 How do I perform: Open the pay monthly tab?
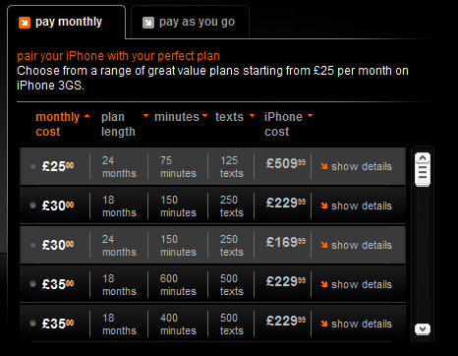click(x=66, y=23)
